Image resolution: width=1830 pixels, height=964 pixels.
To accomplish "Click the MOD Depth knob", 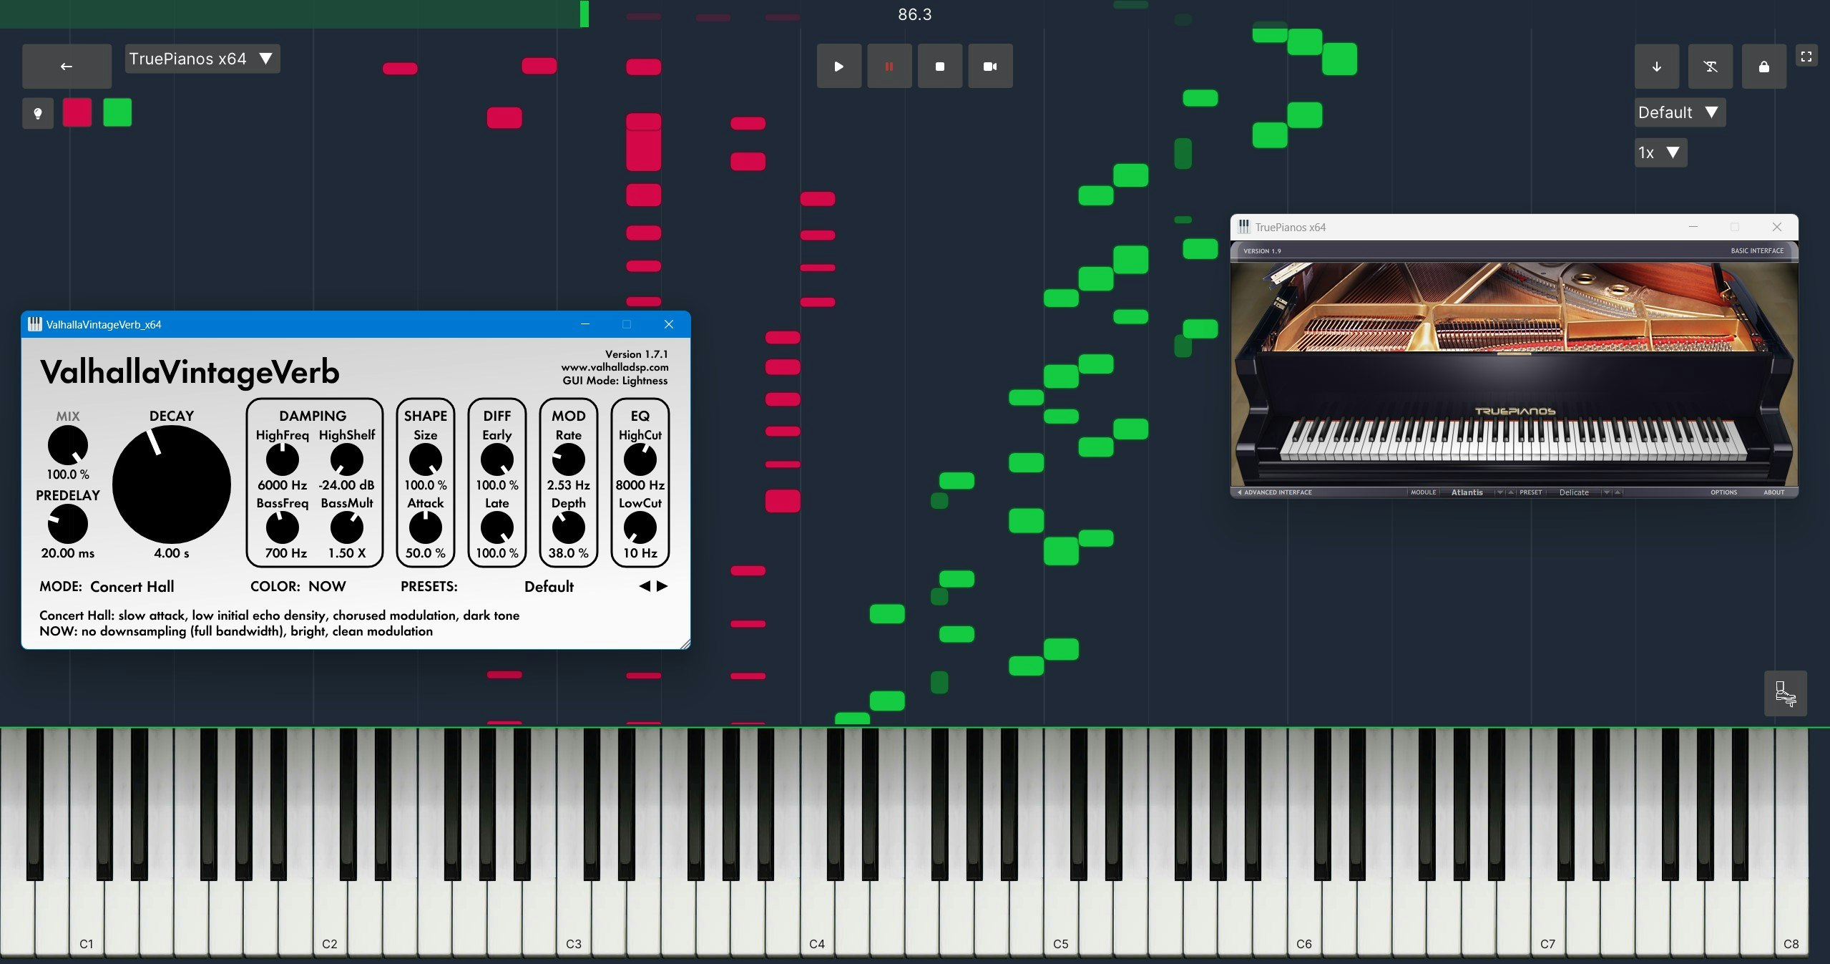I will coord(569,527).
